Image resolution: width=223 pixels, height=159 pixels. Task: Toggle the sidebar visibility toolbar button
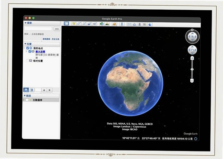click(x=66, y=23)
